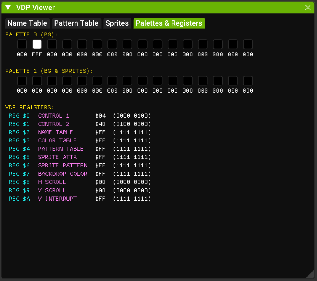Show the Sprites tab

coord(117,23)
